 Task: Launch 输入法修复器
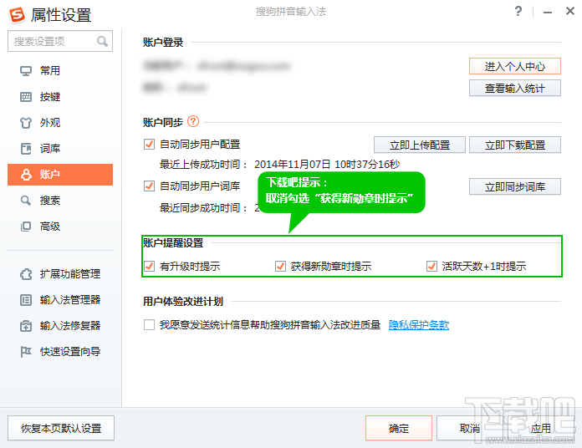[60, 326]
